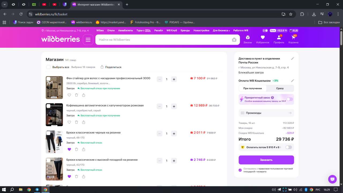This screenshot has width=343, height=193.
Task: Edit the delivery address pencil icon
Action: (x=293, y=58)
